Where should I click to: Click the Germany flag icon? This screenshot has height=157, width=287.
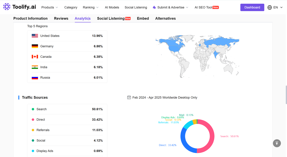click(35, 46)
